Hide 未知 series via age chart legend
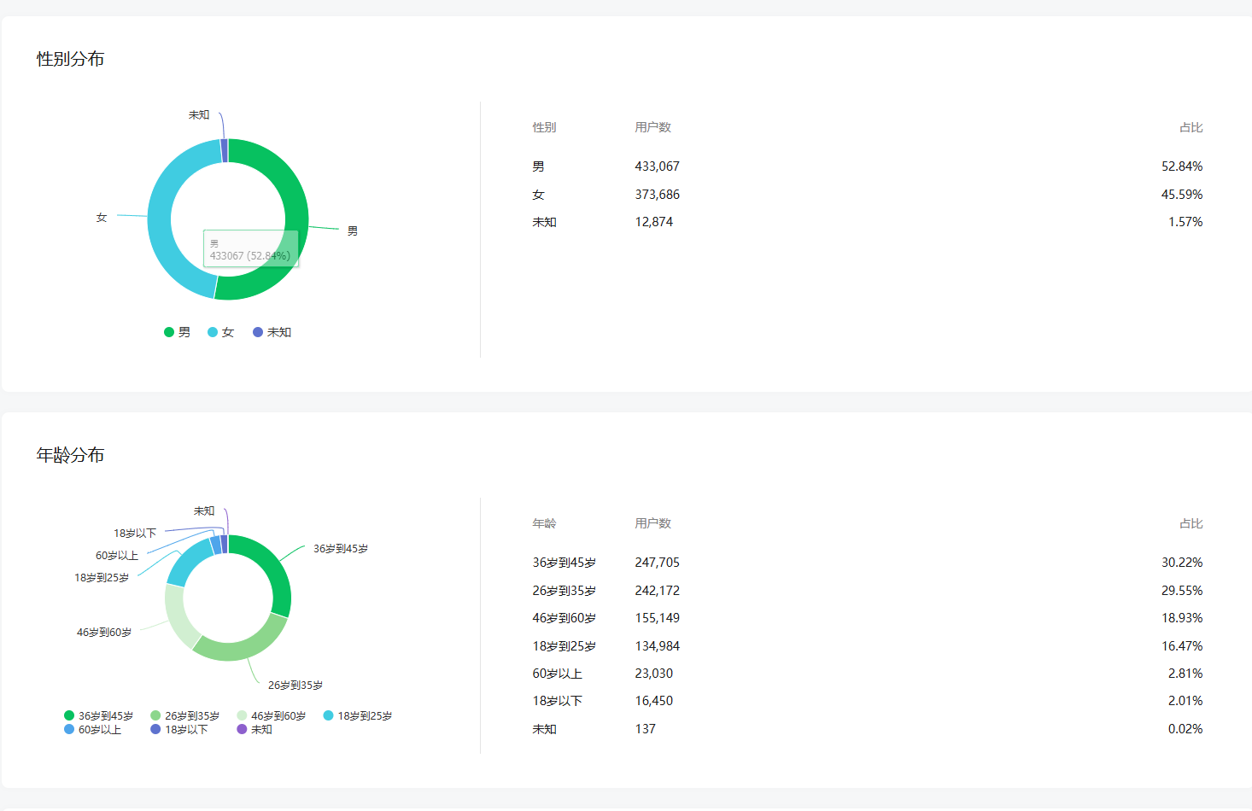The height and width of the screenshot is (811, 1252). 254,729
